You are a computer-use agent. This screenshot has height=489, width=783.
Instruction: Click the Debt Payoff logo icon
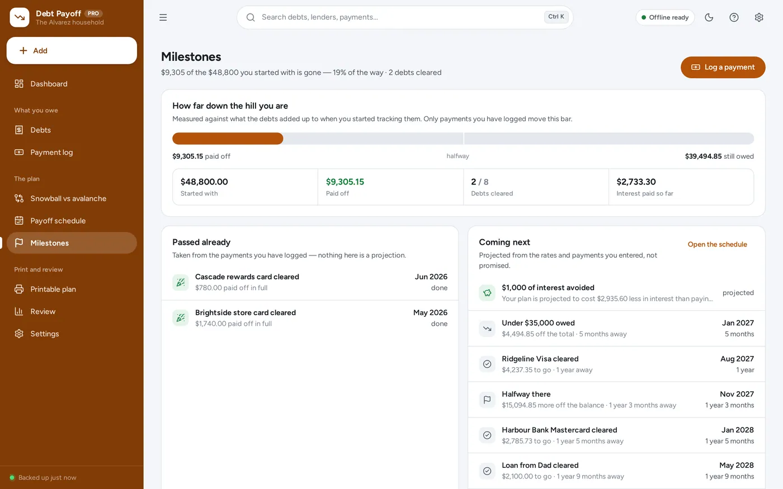(x=20, y=17)
